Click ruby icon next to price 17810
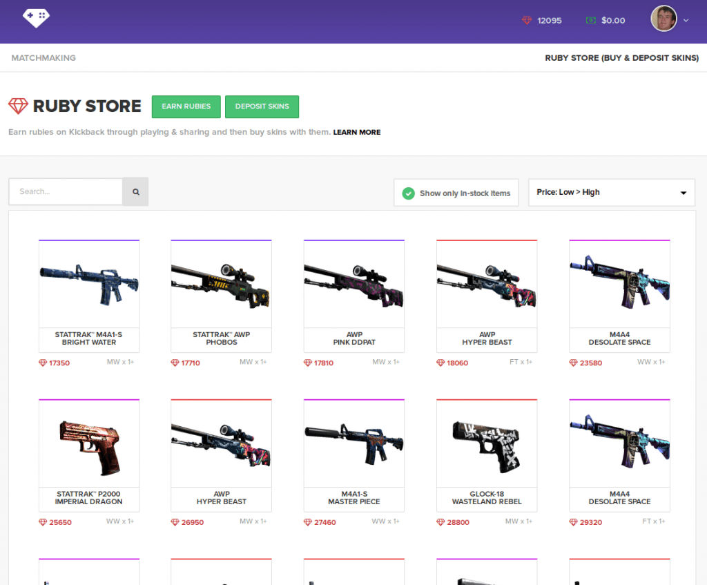This screenshot has height=585, width=707. click(308, 363)
